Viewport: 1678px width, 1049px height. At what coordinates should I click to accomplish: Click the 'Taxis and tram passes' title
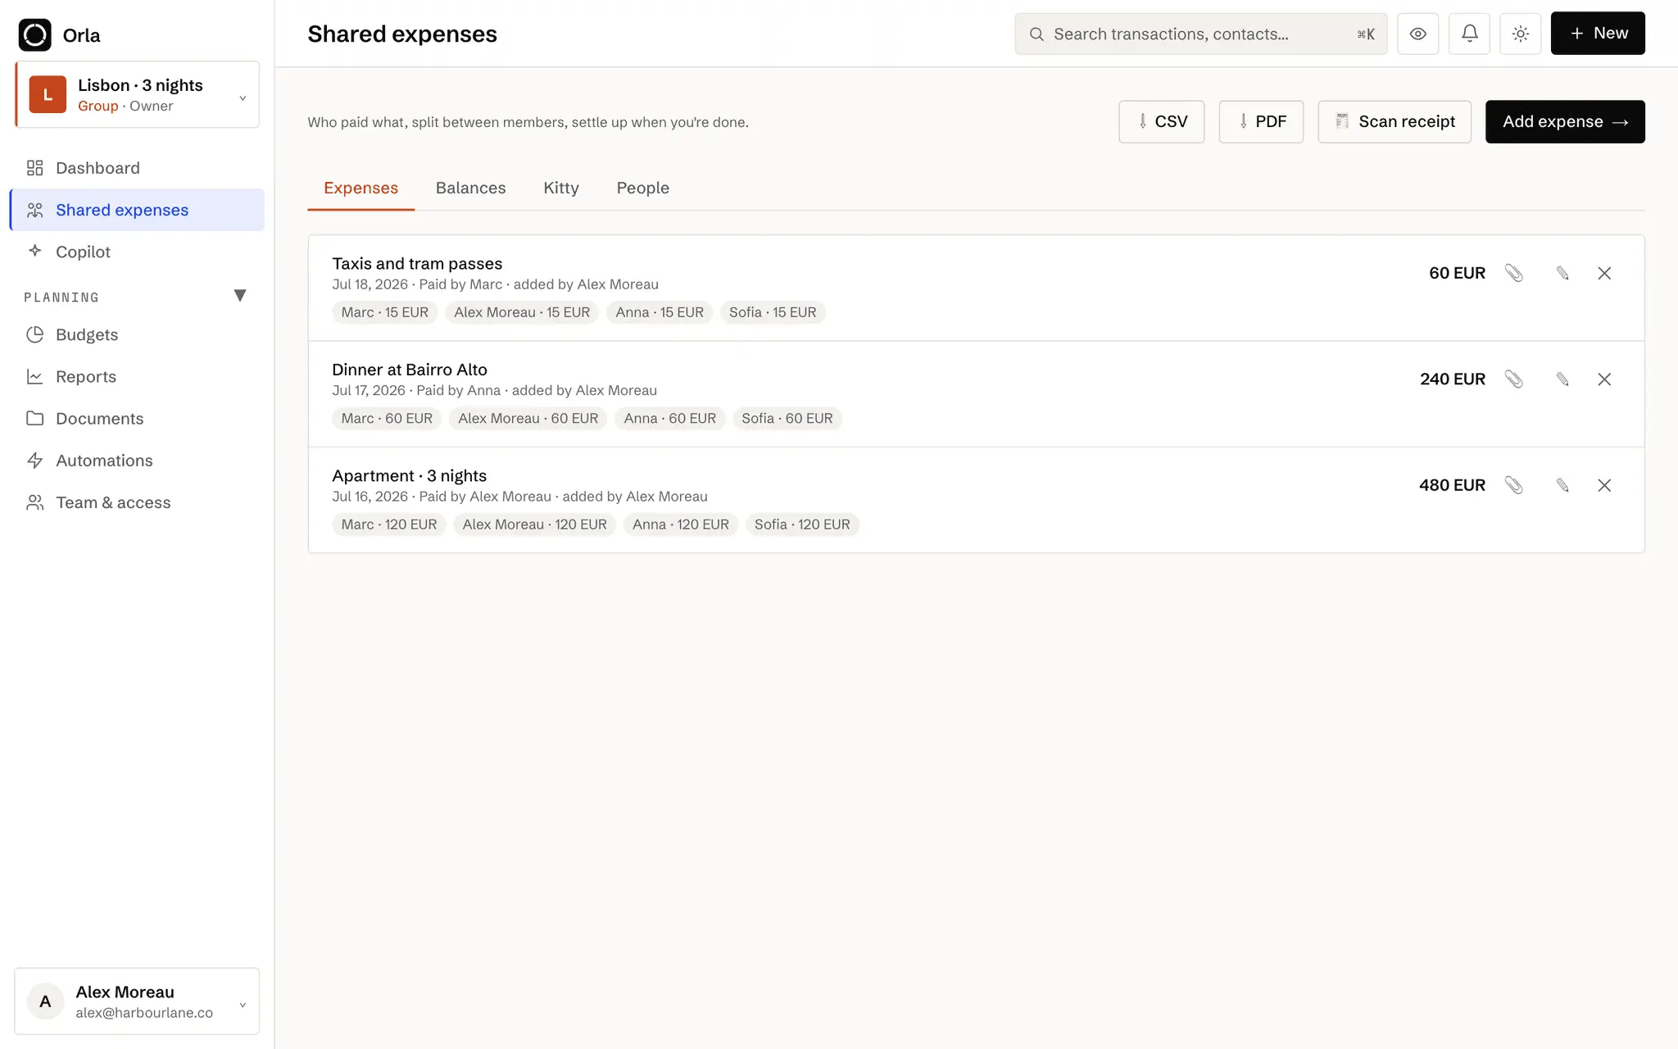click(x=417, y=263)
